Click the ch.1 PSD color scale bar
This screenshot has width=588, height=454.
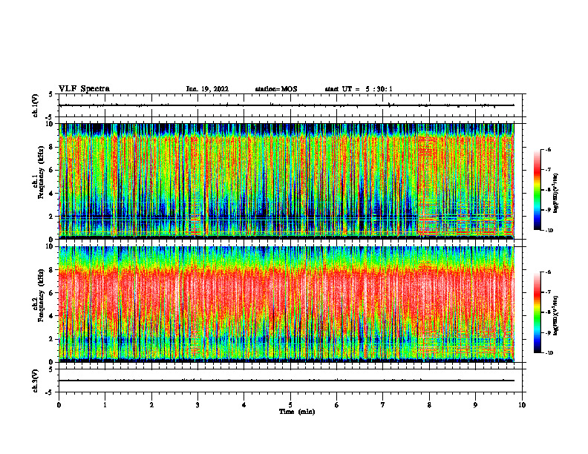point(538,190)
